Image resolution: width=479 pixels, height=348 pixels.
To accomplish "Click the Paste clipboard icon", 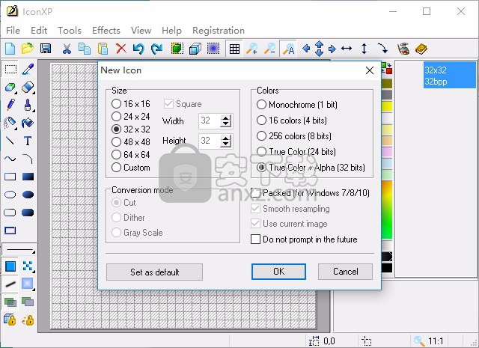I will [103, 49].
